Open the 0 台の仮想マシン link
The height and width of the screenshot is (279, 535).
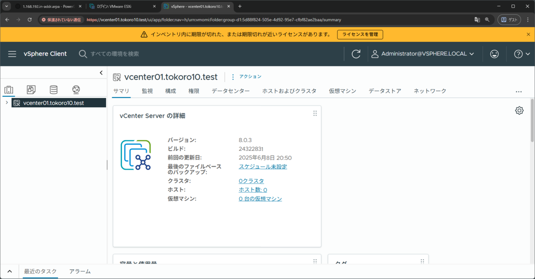point(260,199)
